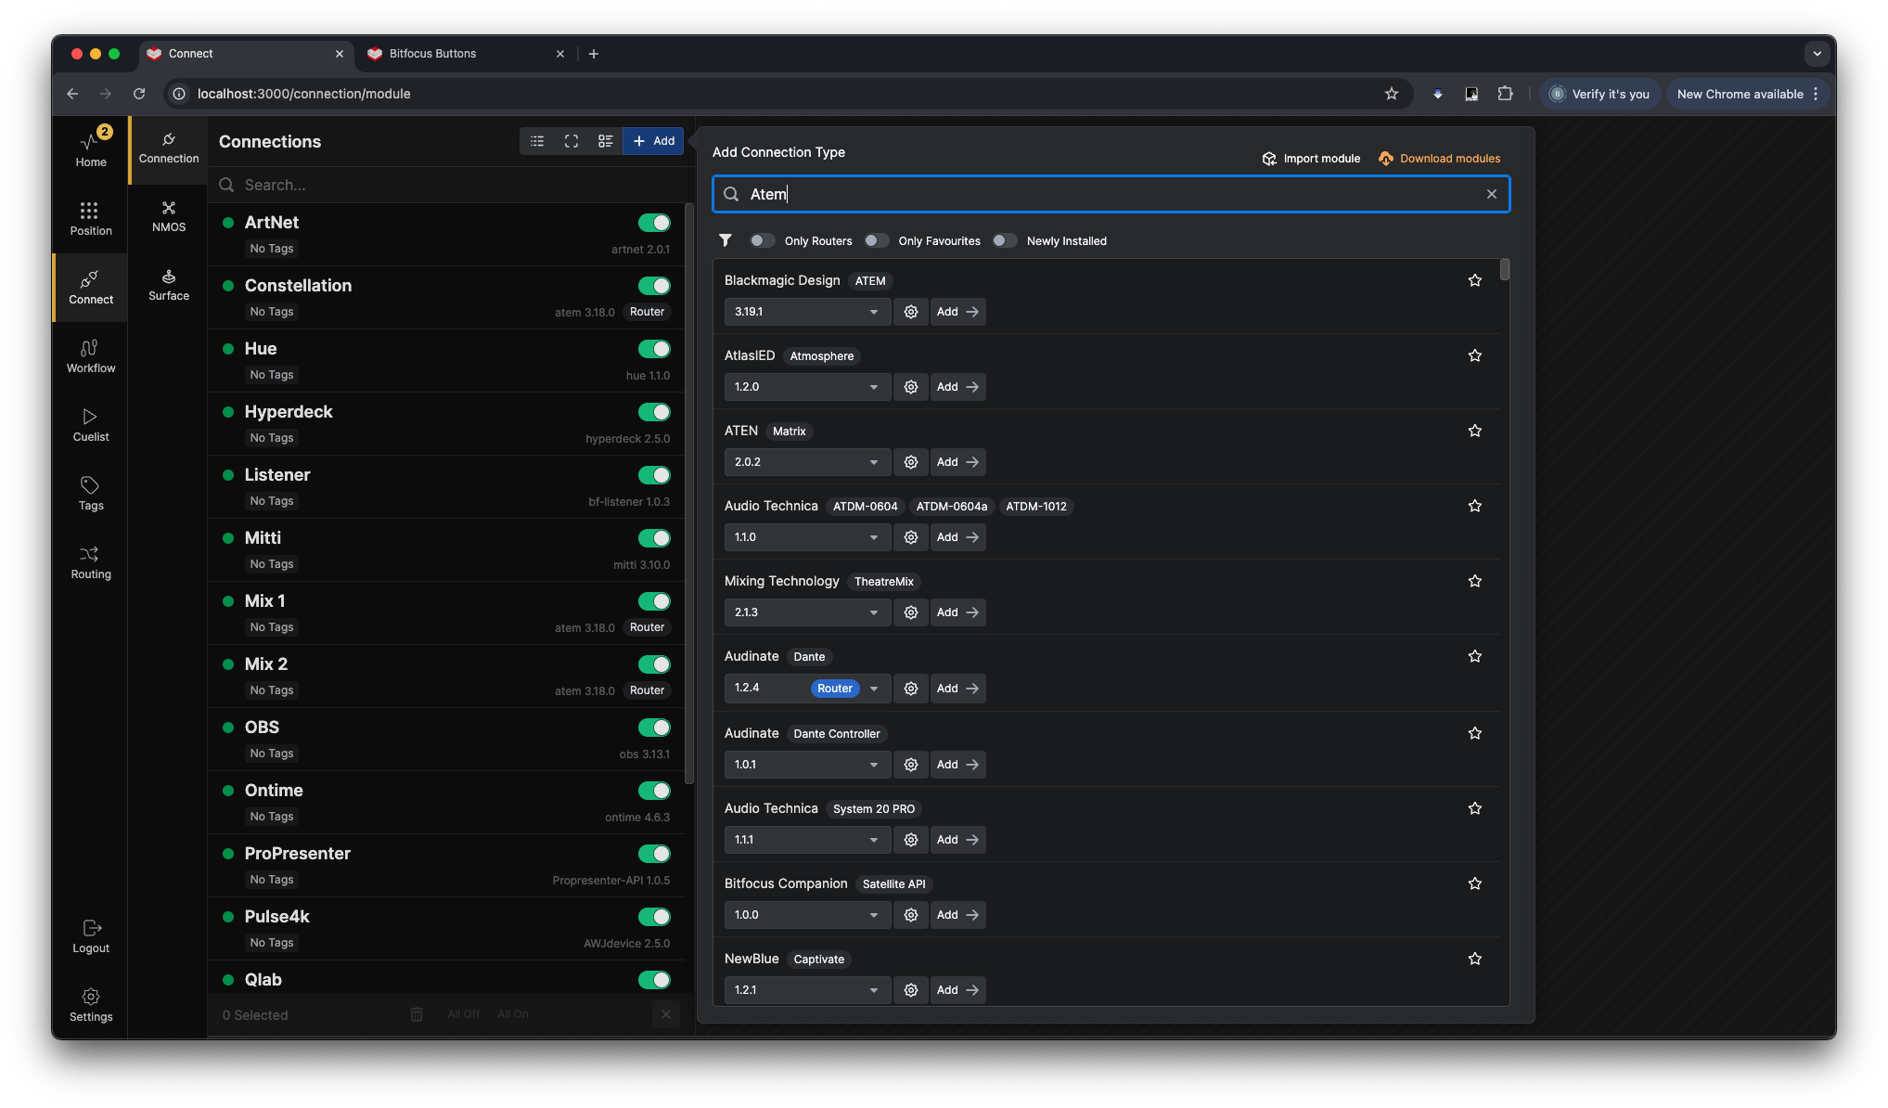Select the Connect browser tab
The image size is (1888, 1108).
tap(245, 54)
